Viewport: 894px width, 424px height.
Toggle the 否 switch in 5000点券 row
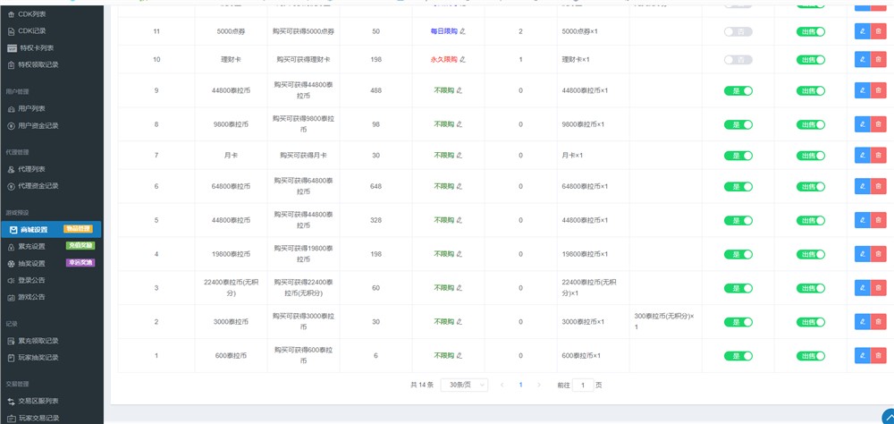(x=738, y=31)
